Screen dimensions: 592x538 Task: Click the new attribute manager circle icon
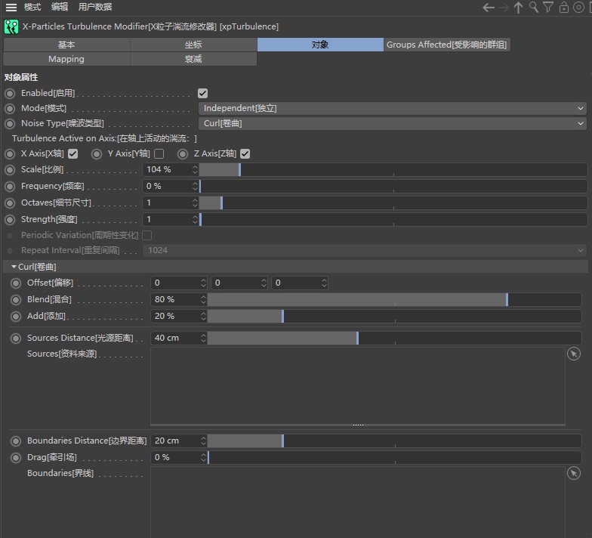point(578,8)
